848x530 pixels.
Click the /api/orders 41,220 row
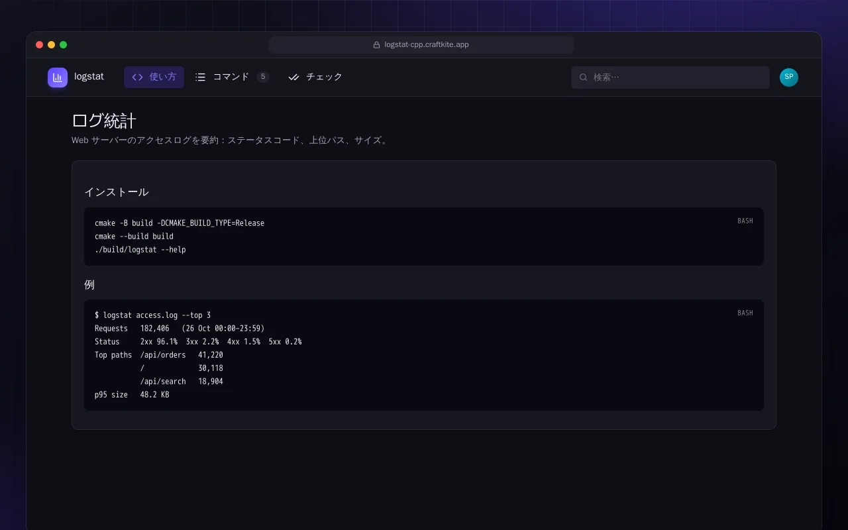pos(182,355)
